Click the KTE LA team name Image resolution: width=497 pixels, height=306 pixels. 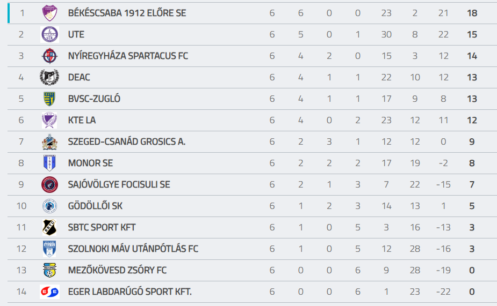click(x=82, y=120)
